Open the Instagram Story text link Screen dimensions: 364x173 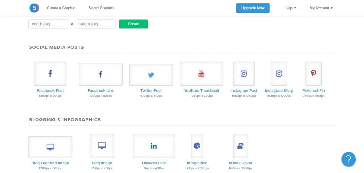[279, 91]
